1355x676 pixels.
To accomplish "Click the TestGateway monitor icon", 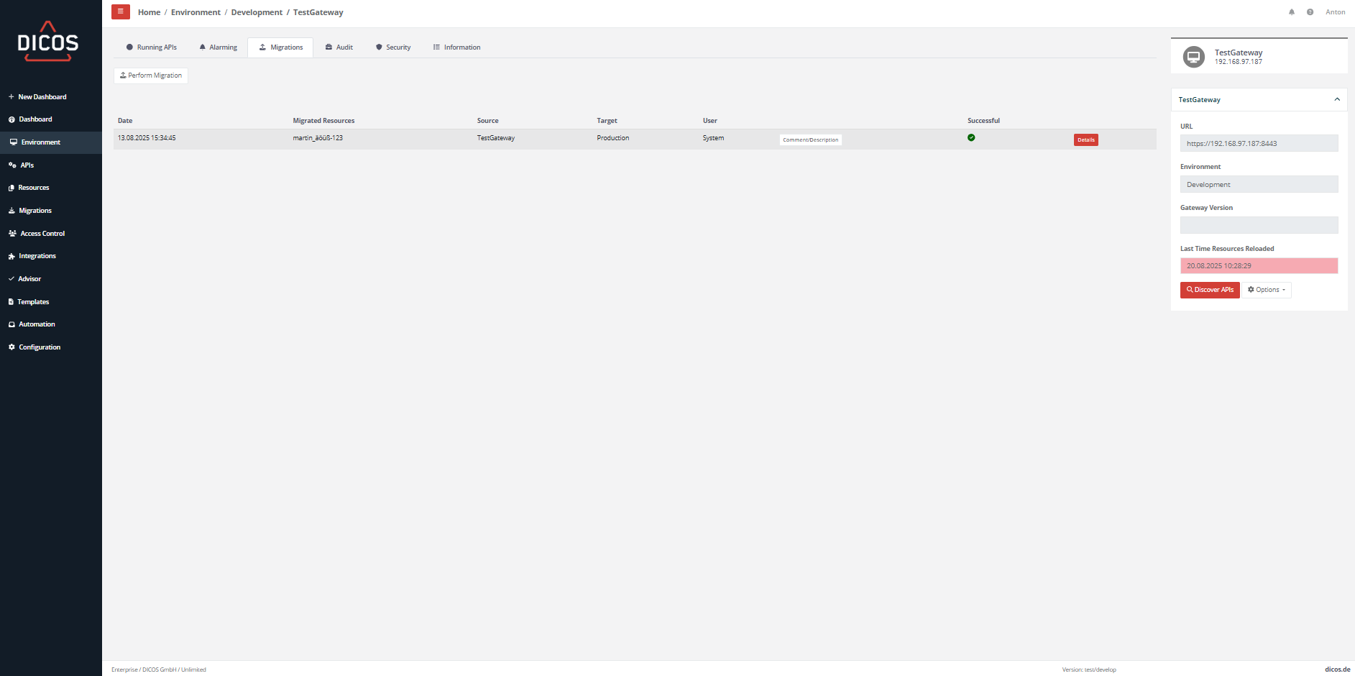I will pyautogui.click(x=1193, y=57).
